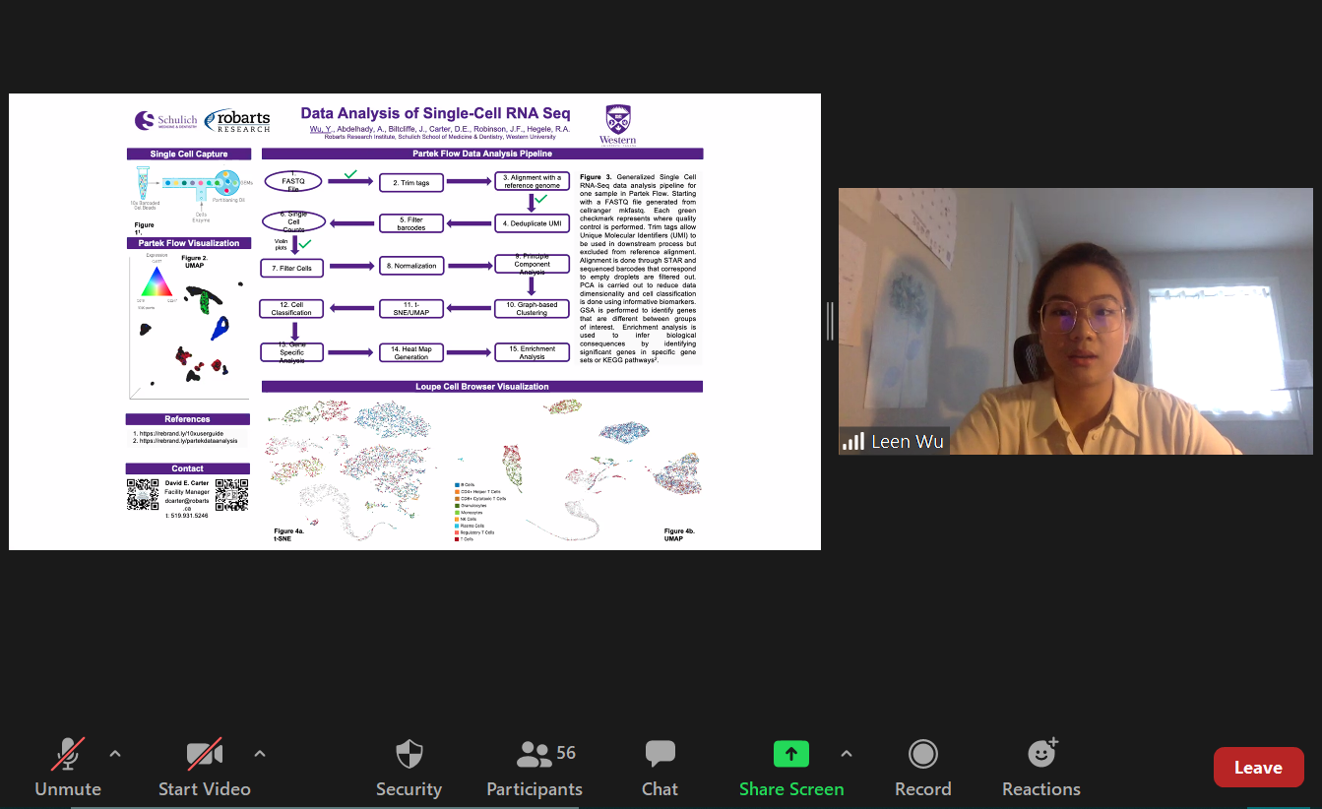Click the green Share Screen icon
Screen dimensions: 1322x809
coord(790,755)
